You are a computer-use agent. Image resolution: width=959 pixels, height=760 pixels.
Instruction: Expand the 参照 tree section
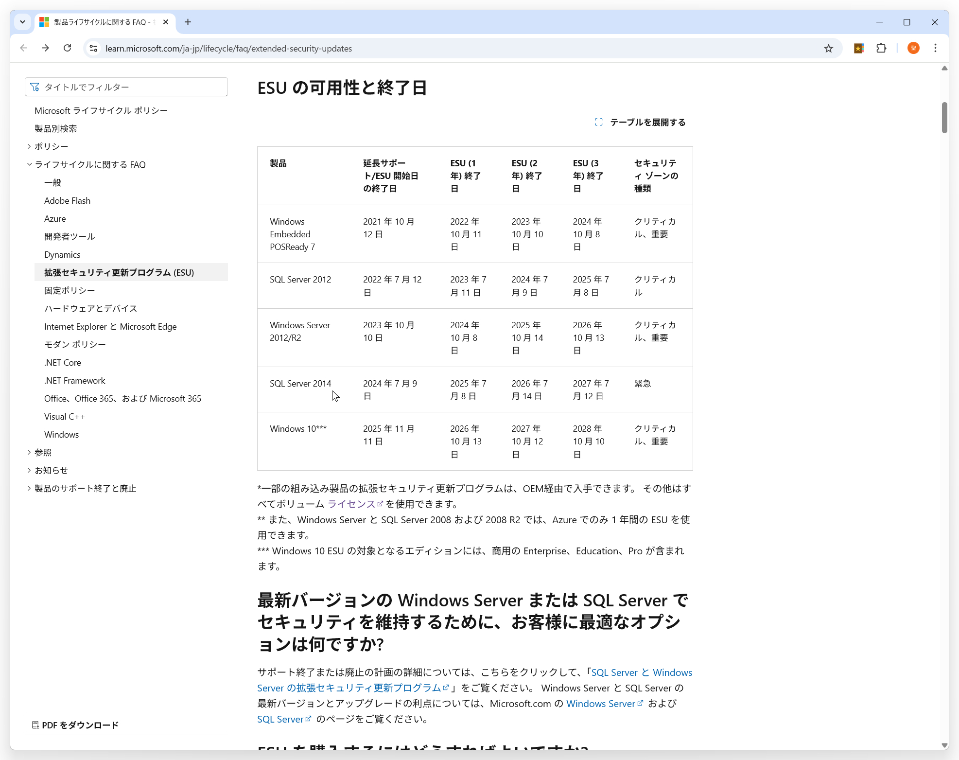[x=29, y=452]
